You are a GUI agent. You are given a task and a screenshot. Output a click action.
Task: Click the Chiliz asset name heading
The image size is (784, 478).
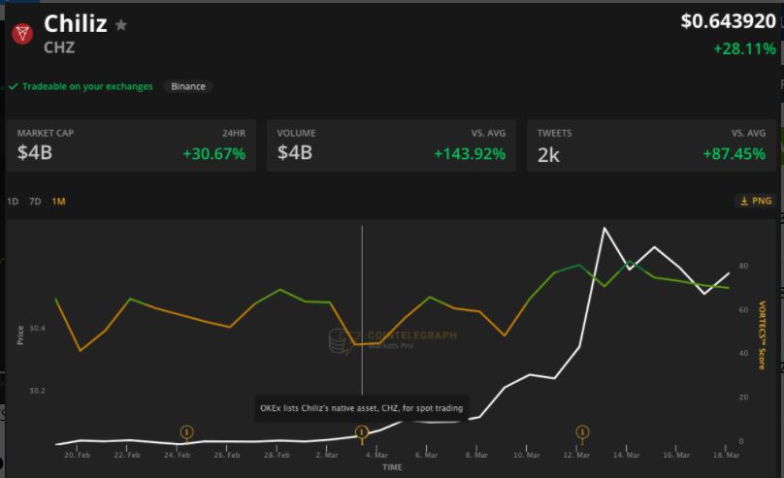click(x=75, y=25)
